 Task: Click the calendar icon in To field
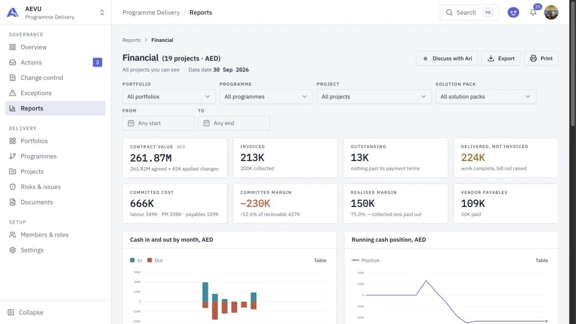206,123
